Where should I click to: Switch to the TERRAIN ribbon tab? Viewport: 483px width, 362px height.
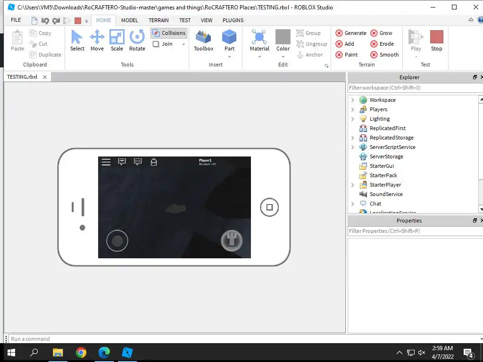[158, 20]
